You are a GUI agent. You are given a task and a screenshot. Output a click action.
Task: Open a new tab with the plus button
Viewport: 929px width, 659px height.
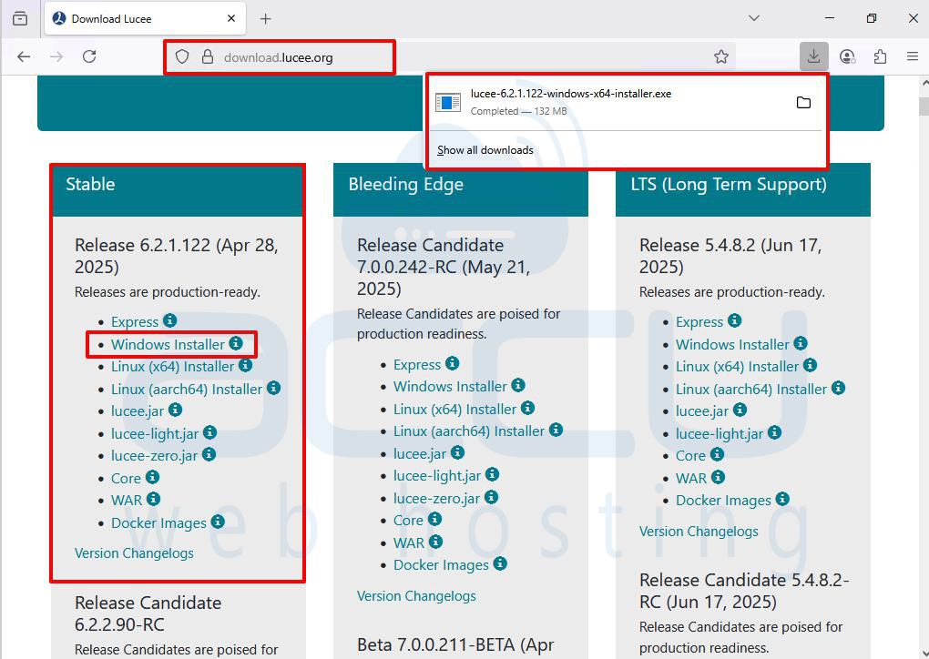pyautogui.click(x=265, y=19)
